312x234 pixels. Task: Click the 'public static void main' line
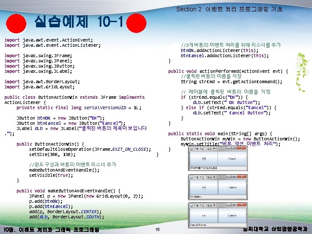click(x=220, y=134)
